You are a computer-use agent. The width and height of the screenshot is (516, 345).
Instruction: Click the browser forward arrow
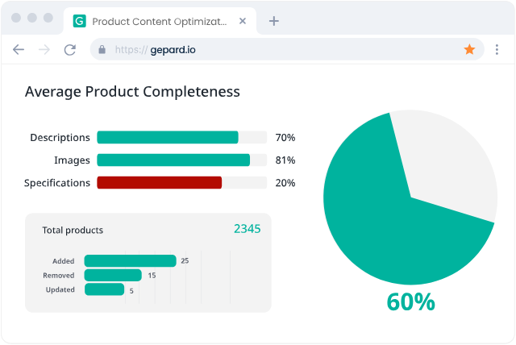click(44, 49)
